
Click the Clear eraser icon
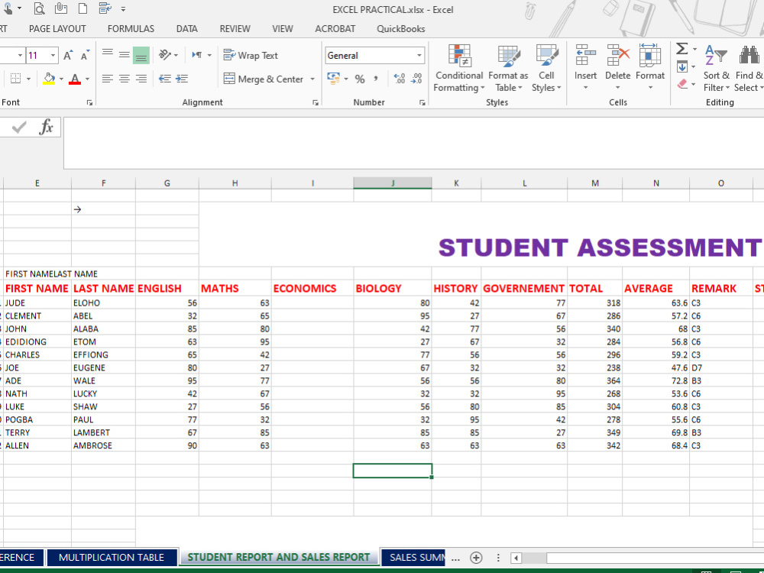(682, 84)
